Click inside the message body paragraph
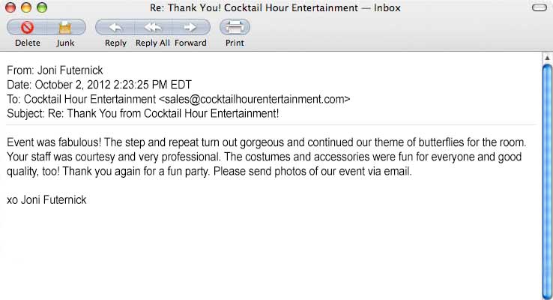 (x=270, y=157)
